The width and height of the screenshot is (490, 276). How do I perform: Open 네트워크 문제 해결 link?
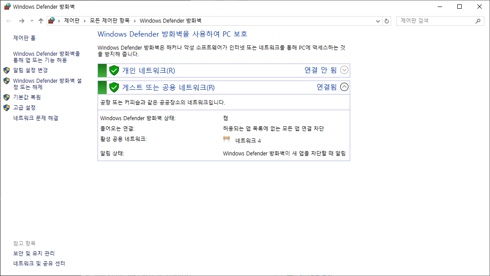coord(36,118)
